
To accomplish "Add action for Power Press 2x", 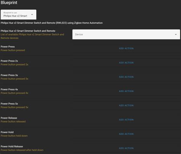I will click(x=126, y=63).
